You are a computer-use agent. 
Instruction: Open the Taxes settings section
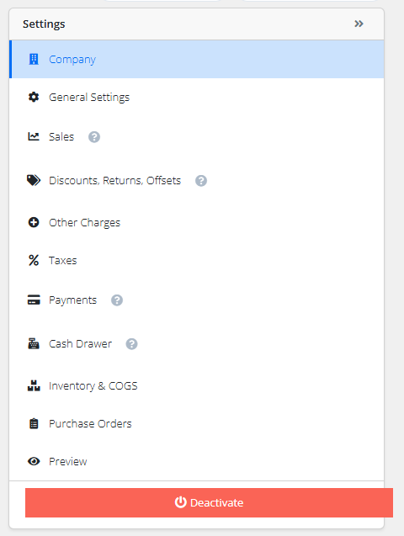(x=197, y=261)
